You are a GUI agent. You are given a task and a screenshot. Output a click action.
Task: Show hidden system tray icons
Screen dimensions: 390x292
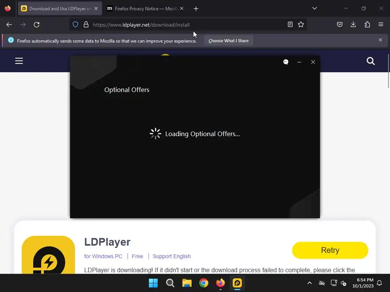pyautogui.click(x=310, y=283)
